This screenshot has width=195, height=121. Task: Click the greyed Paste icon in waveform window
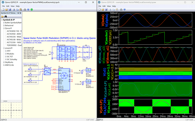pos(117,10)
